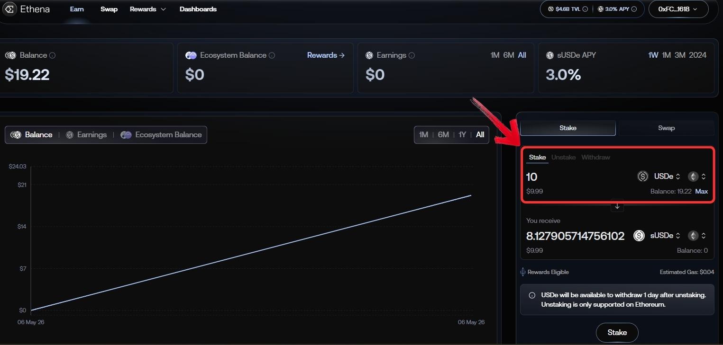Viewport: 723px width, 345px height.
Task: Choose the Withdraw sub-tab
Action: [x=596, y=158]
